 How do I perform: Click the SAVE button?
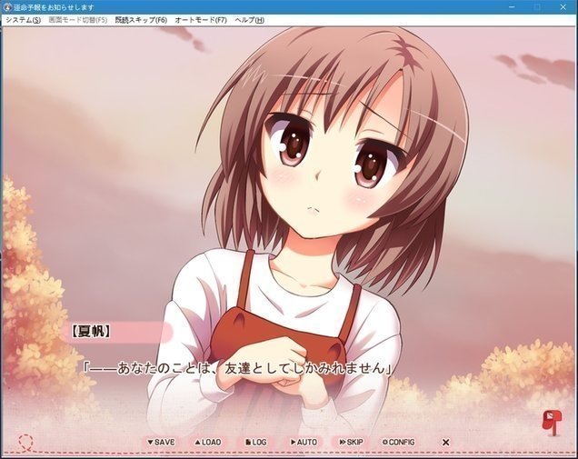pos(161,442)
